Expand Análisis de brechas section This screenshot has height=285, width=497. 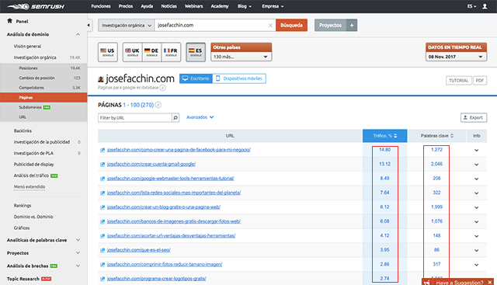tap(78, 266)
